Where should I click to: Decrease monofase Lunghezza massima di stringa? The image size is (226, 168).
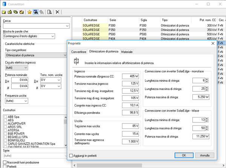207,90
